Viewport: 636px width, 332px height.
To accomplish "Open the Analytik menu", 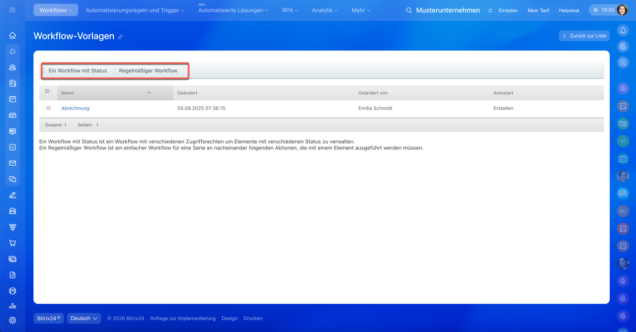I will [324, 10].
